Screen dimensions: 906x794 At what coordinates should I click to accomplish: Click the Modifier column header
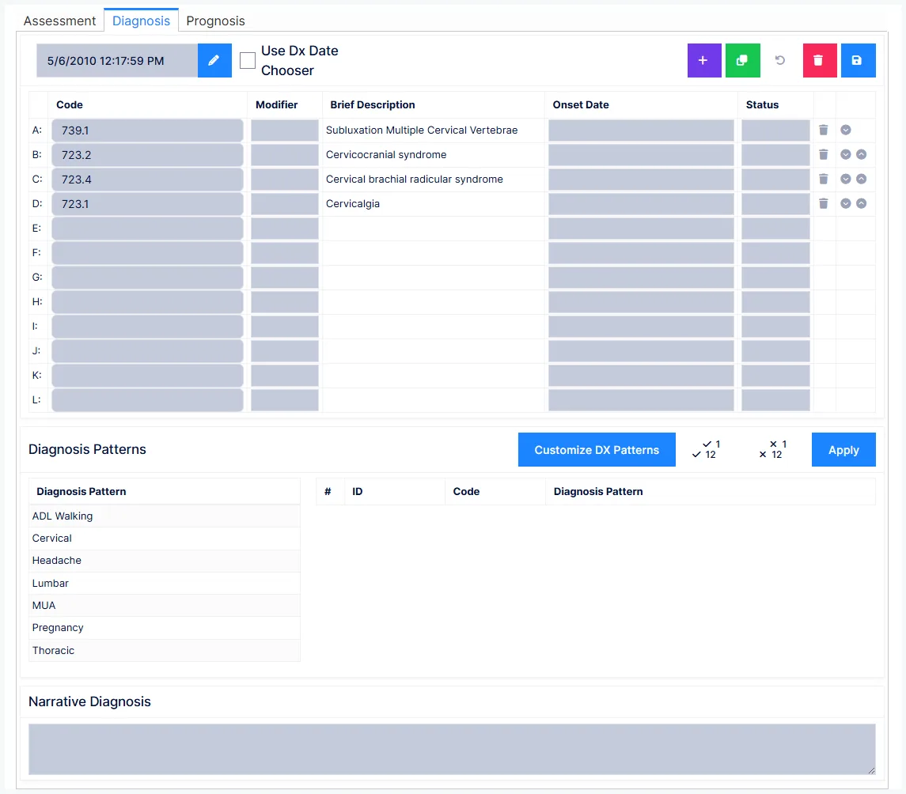click(276, 104)
